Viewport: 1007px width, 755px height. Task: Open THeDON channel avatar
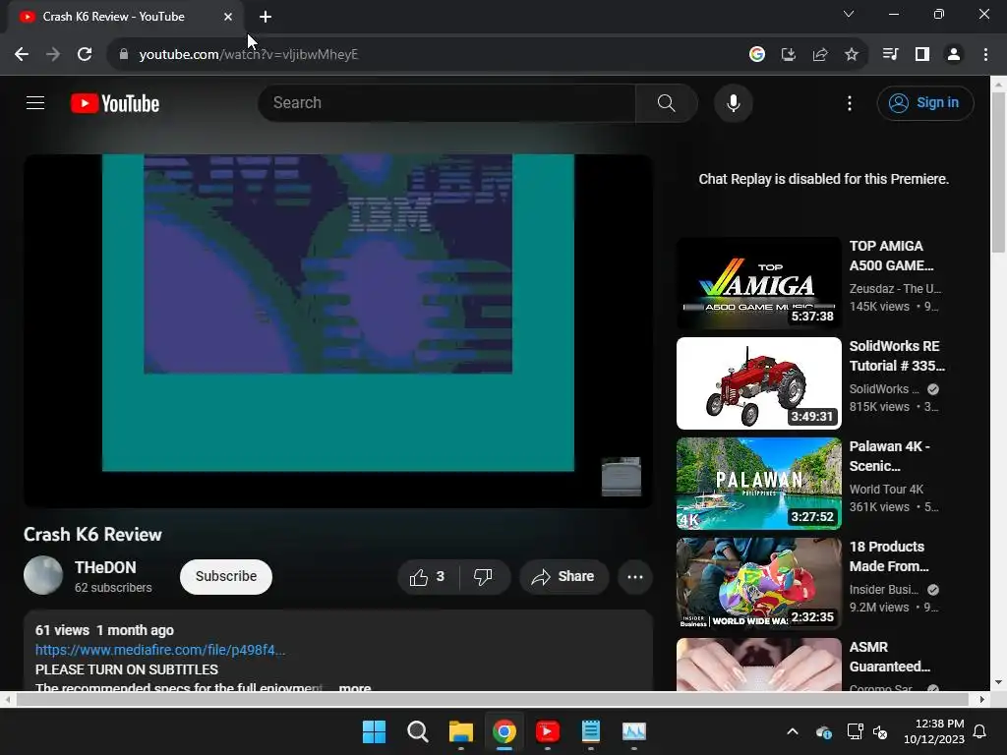click(x=43, y=575)
